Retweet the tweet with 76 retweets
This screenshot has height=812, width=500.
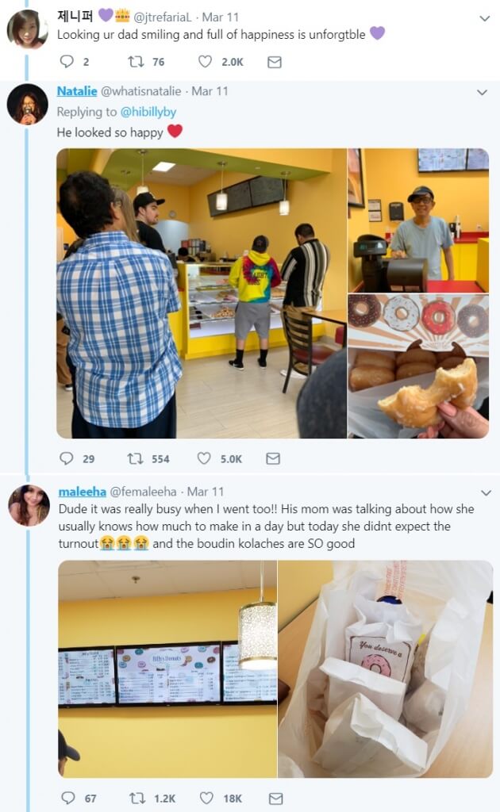[x=136, y=62]
